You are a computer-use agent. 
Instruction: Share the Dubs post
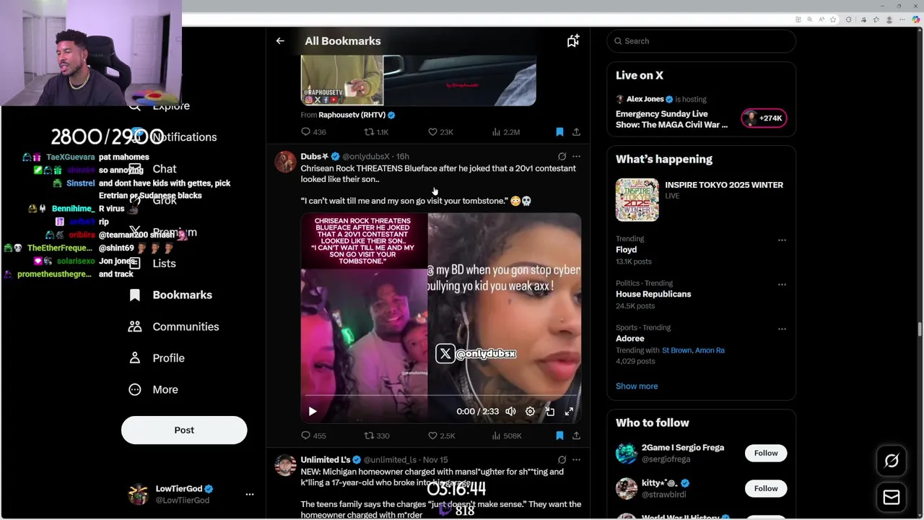576,435
